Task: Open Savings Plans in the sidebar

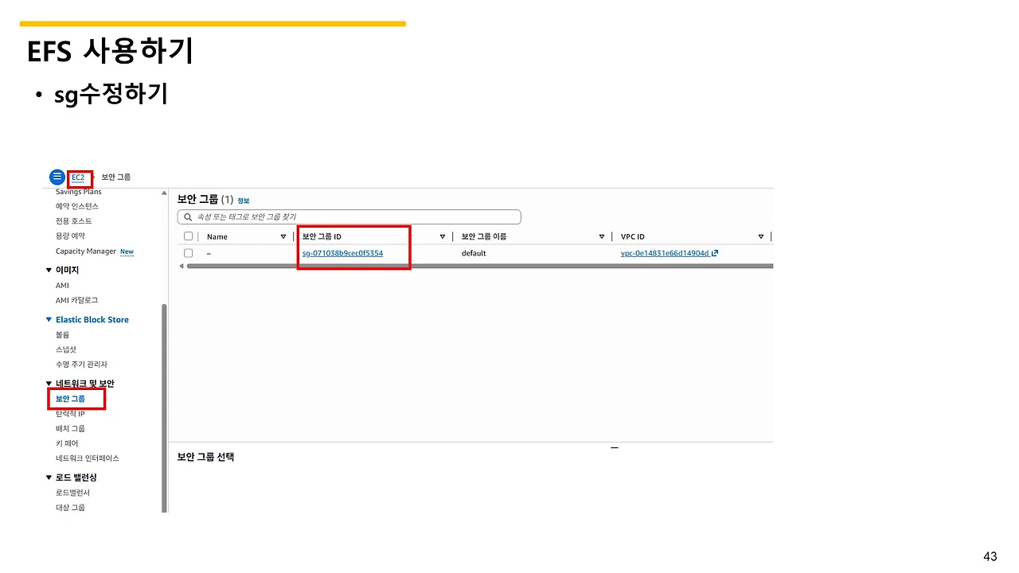Action: tap(79, 192)
